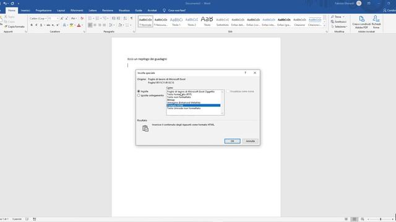Justify the paragraph text
The image size is (396, 222).
click(105, 25)
